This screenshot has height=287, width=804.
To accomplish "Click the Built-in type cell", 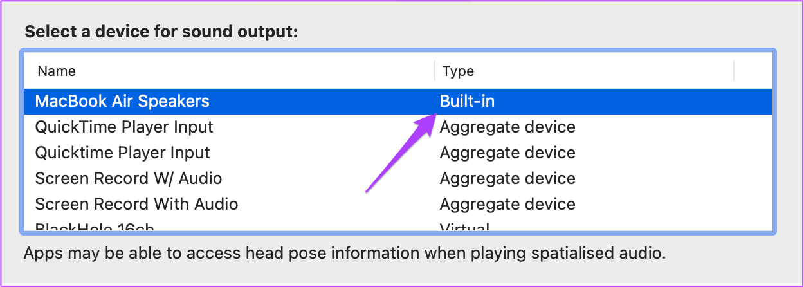I will (x=467, y=101).
